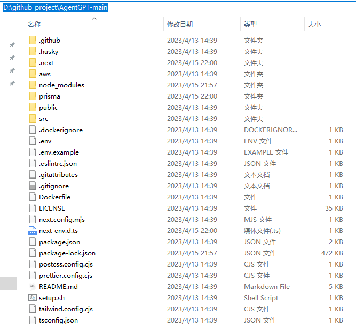This screenshot has width=356, height=330.
Task: Click the prisma folder icon
Action: tap(33, 96)
